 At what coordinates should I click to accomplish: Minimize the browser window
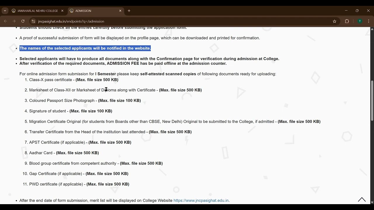click(x=346, y=11)
